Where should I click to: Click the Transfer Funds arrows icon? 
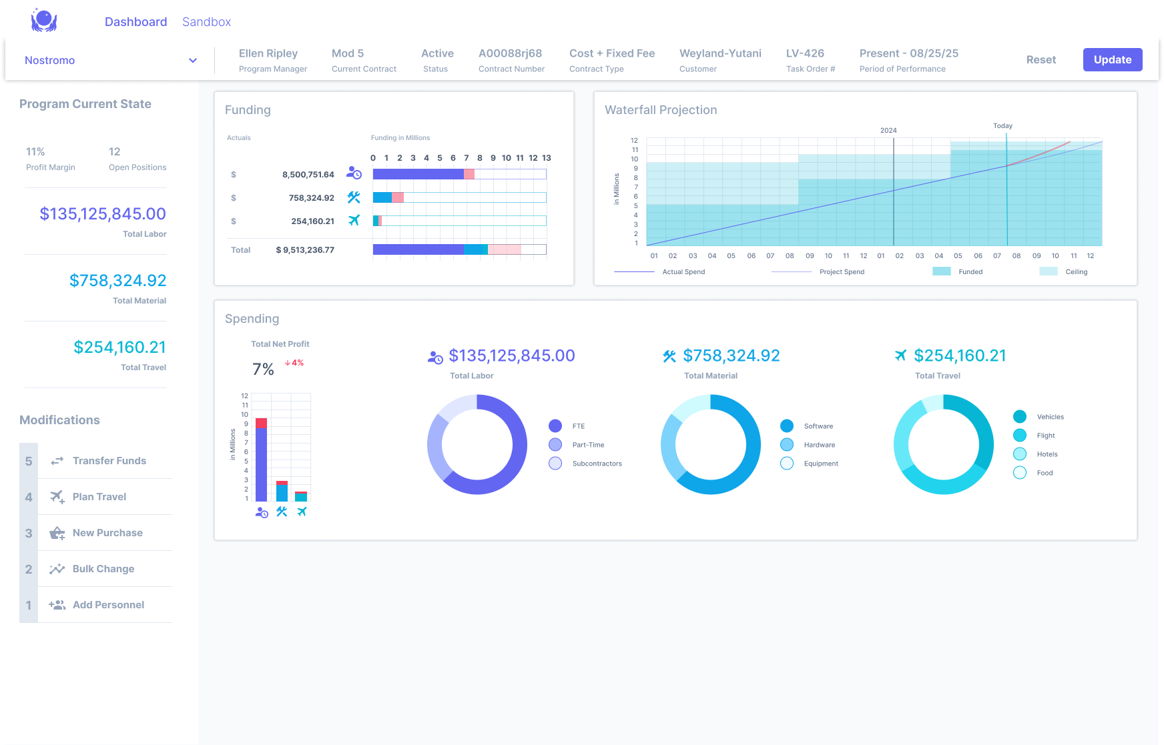coord(57,461)
